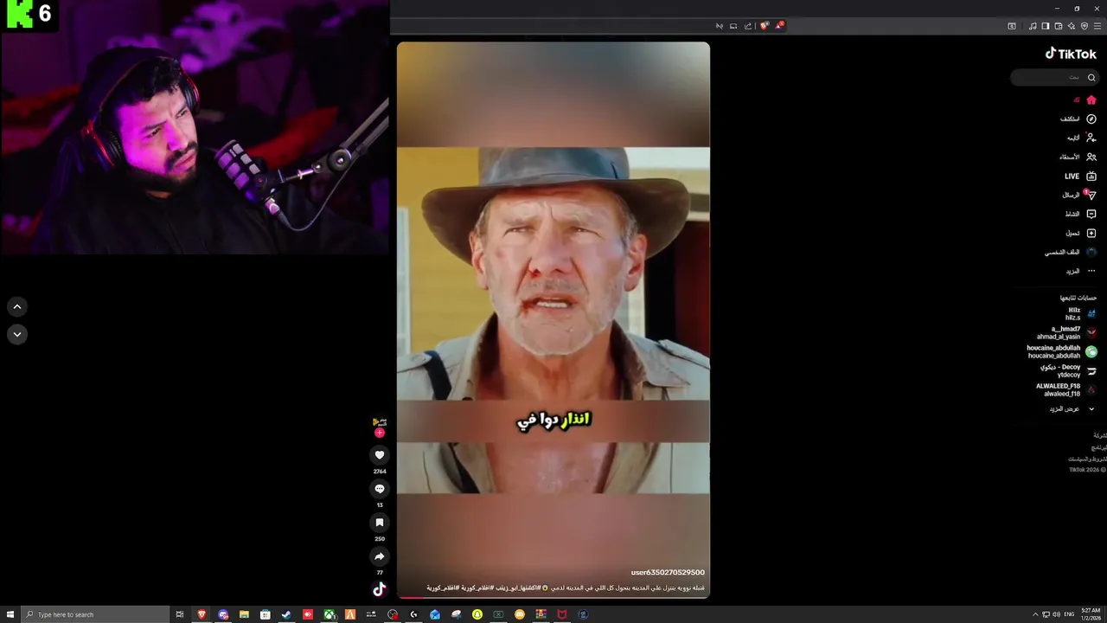The width and height of the screenshot is (1107, 623).
Task: Open the video comments bubble
Action: tap(379, 489)
